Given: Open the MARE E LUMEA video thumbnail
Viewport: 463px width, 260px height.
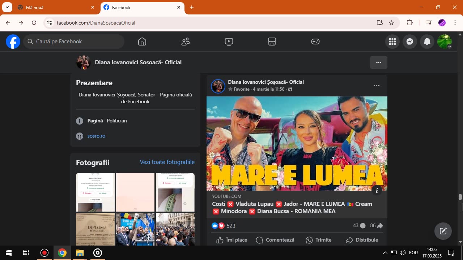Looking at the screenshot, I should pos(297,143).
